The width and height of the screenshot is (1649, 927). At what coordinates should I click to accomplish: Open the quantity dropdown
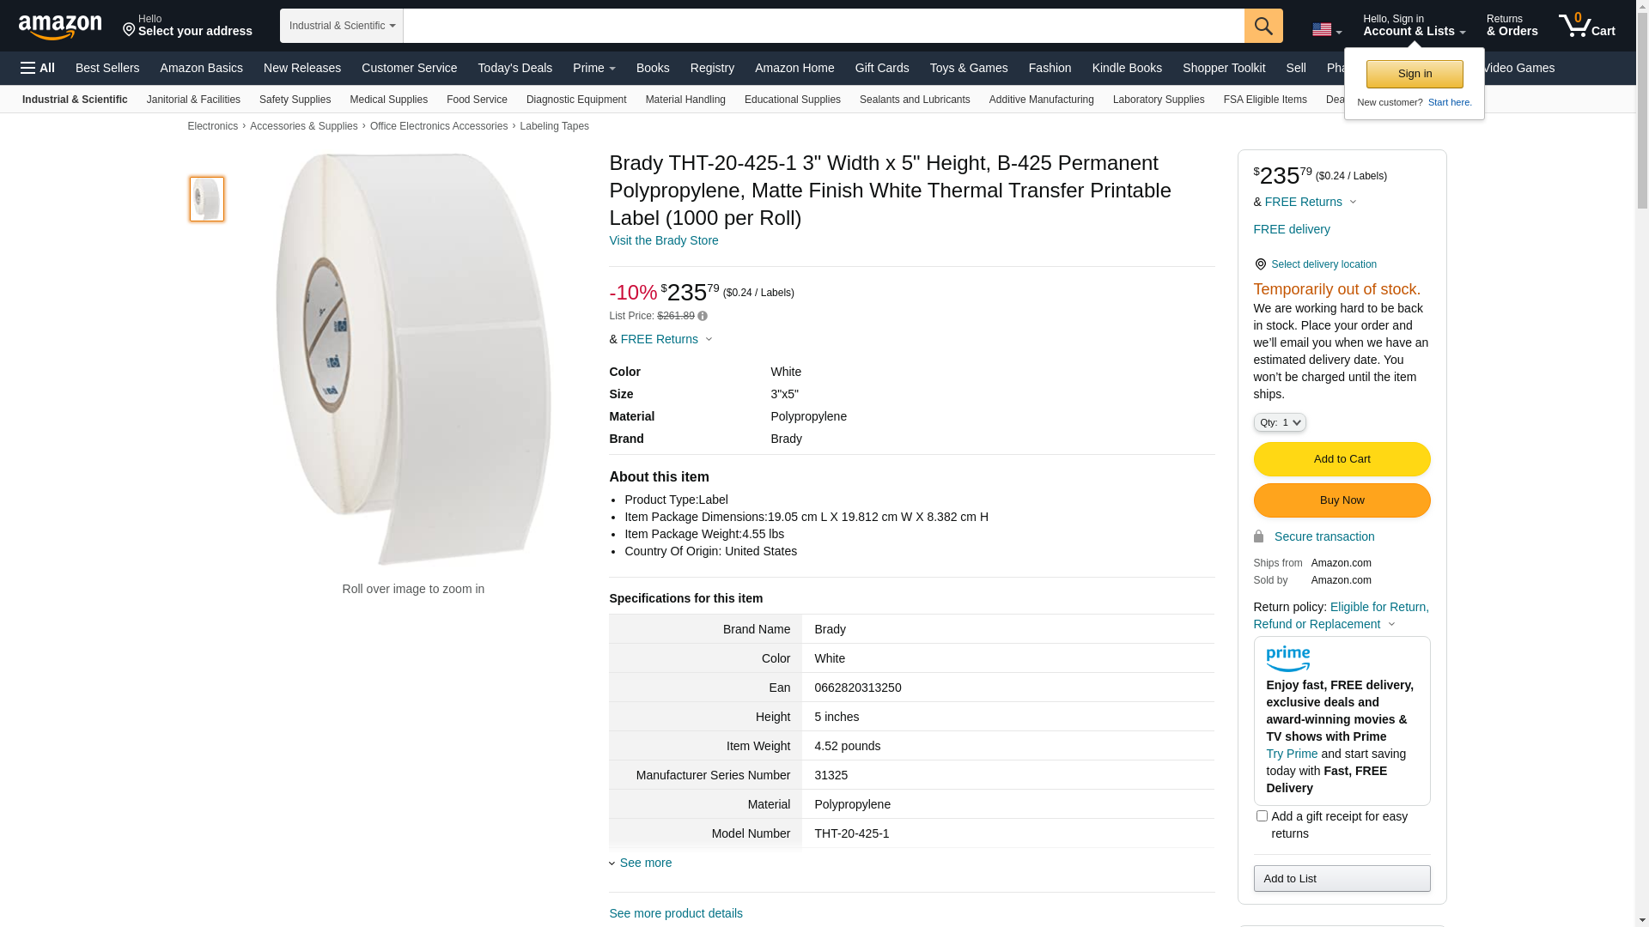[x=1280, y=422]
